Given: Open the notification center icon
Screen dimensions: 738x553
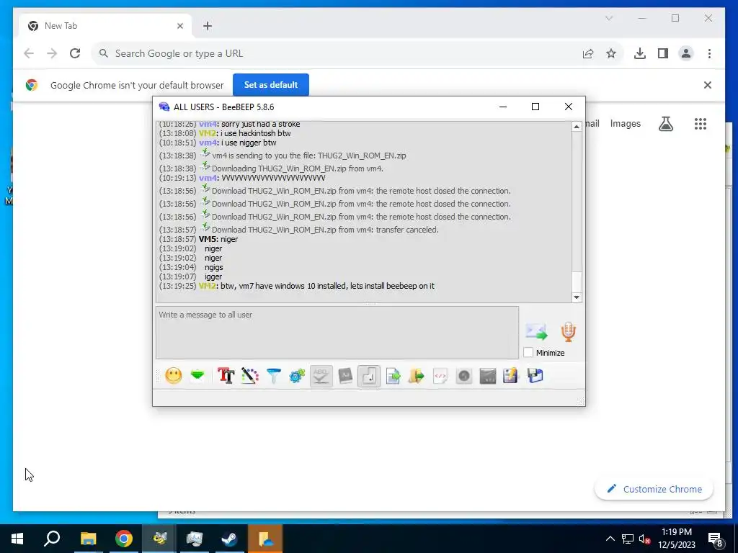Looking at the screenshot, I should (x=715, y=539).
